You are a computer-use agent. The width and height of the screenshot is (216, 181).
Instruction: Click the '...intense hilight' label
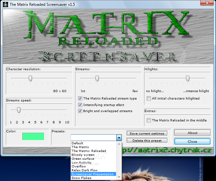(x=196, y=91)
